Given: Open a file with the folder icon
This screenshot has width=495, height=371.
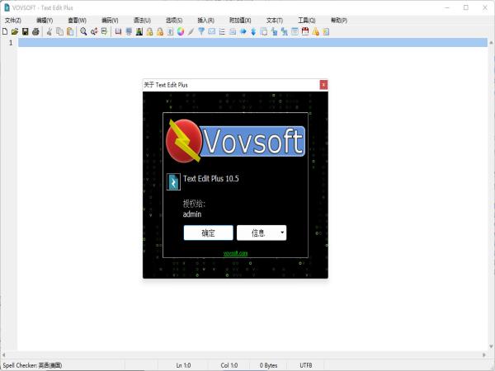Looking at the screenshot, I should tap(15, 31).
